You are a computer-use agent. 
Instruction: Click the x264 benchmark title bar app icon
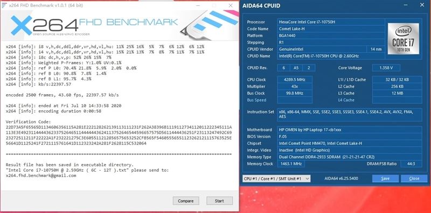(4, 5)
